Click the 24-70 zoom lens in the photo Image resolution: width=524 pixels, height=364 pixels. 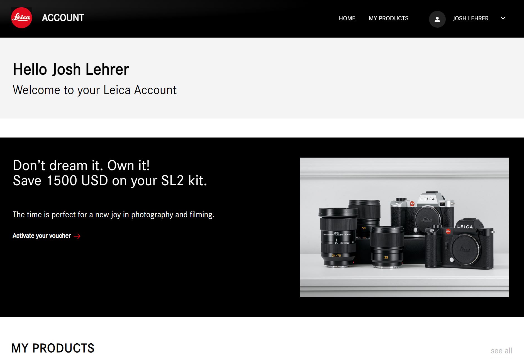pyautogui.click(x=338, y=238)
